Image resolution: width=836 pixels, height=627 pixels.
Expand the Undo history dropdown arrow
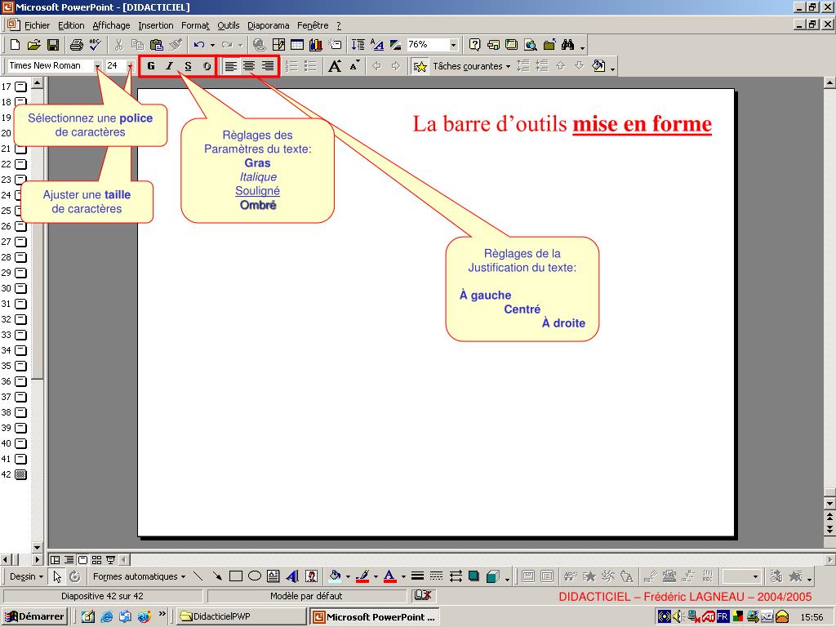212,46
